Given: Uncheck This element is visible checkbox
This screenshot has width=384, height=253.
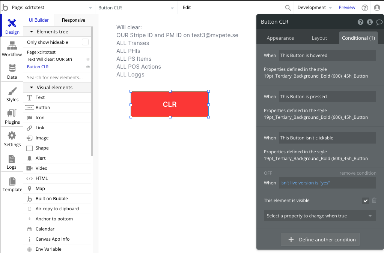Looking at the screenshot, I should (x=365, y=201).
